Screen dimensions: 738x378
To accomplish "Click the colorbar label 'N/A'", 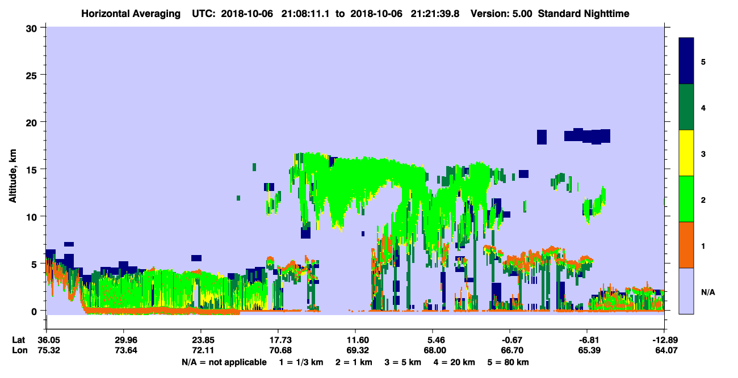I will (x=707, y=292).
